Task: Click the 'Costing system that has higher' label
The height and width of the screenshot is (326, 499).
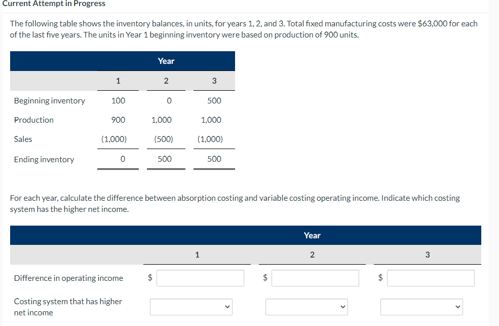Action: click(x=68, y=302)
